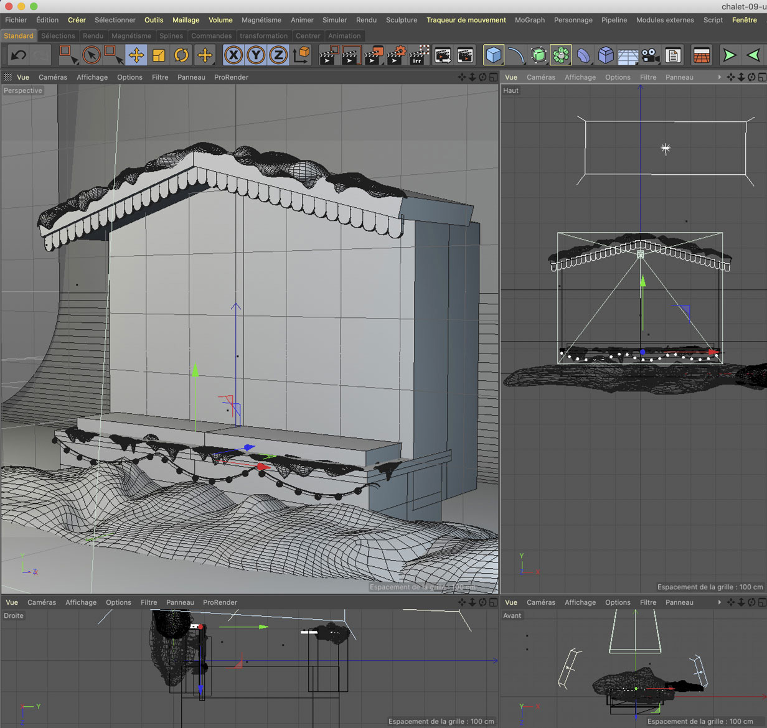Viewport: 767px width, 728px height.
Task: Select the Move tool
Action: tap(136, 55)
